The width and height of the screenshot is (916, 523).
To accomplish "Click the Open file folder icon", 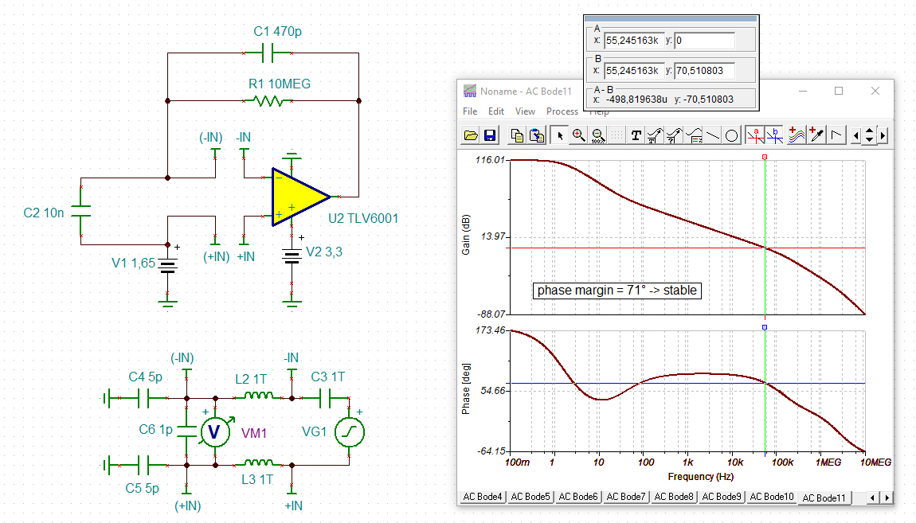I will pos(471,135).
